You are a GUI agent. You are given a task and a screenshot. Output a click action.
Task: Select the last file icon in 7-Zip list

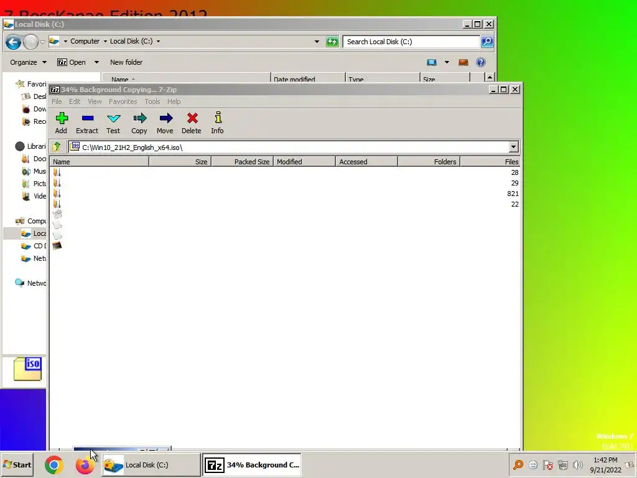click(x=57, y=245)
